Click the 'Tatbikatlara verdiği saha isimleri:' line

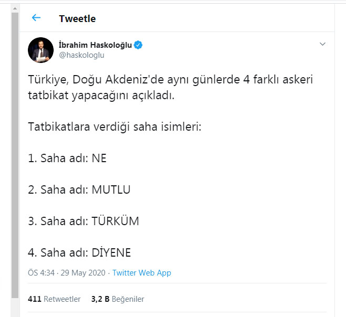coord(115,128)
